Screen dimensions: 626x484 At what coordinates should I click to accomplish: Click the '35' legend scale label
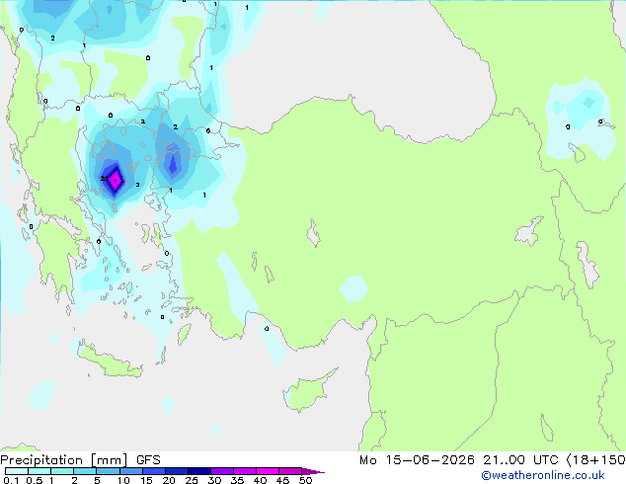point(237,480)
